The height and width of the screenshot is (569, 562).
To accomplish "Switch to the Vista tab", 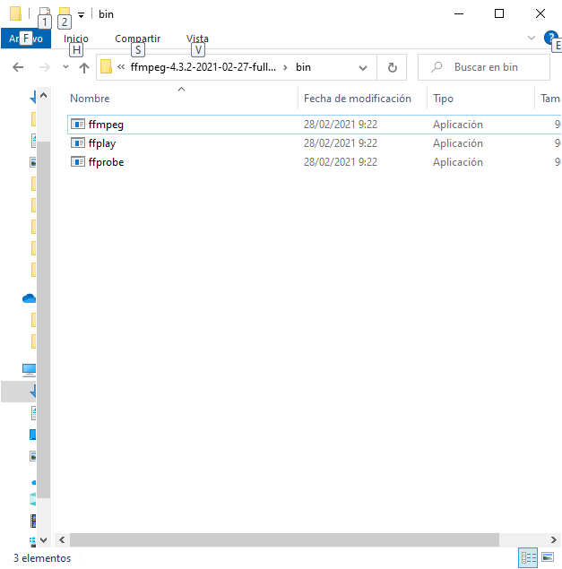I will [x=197, y=39].
